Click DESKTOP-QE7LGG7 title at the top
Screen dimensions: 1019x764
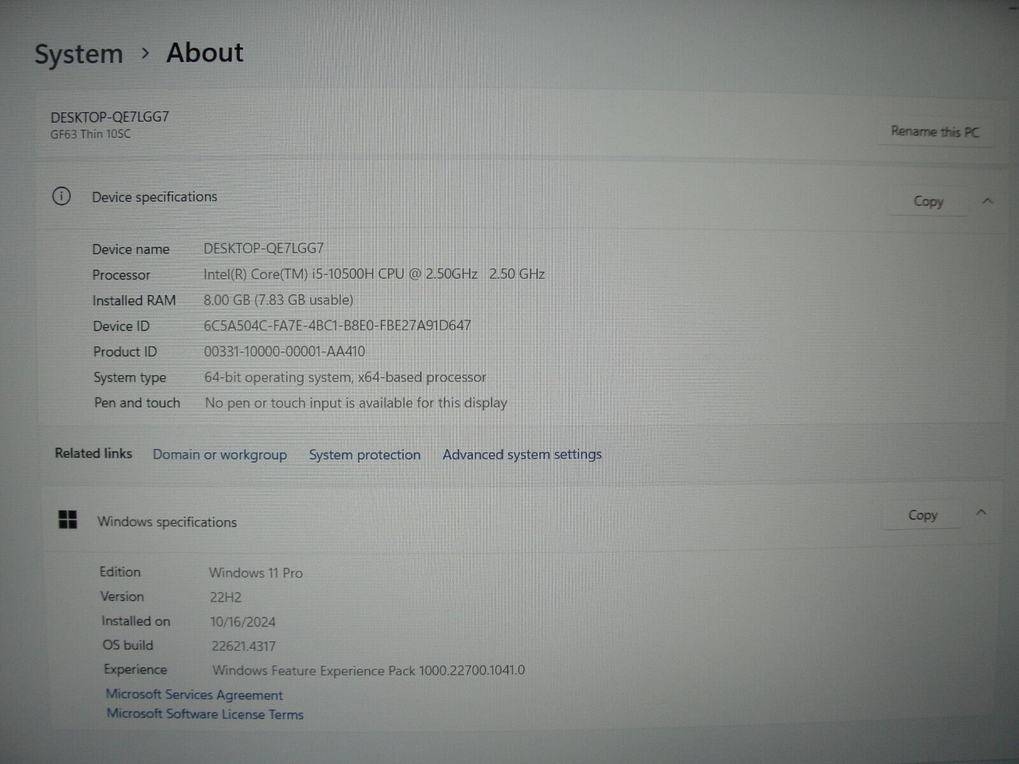tap(110, 117)
